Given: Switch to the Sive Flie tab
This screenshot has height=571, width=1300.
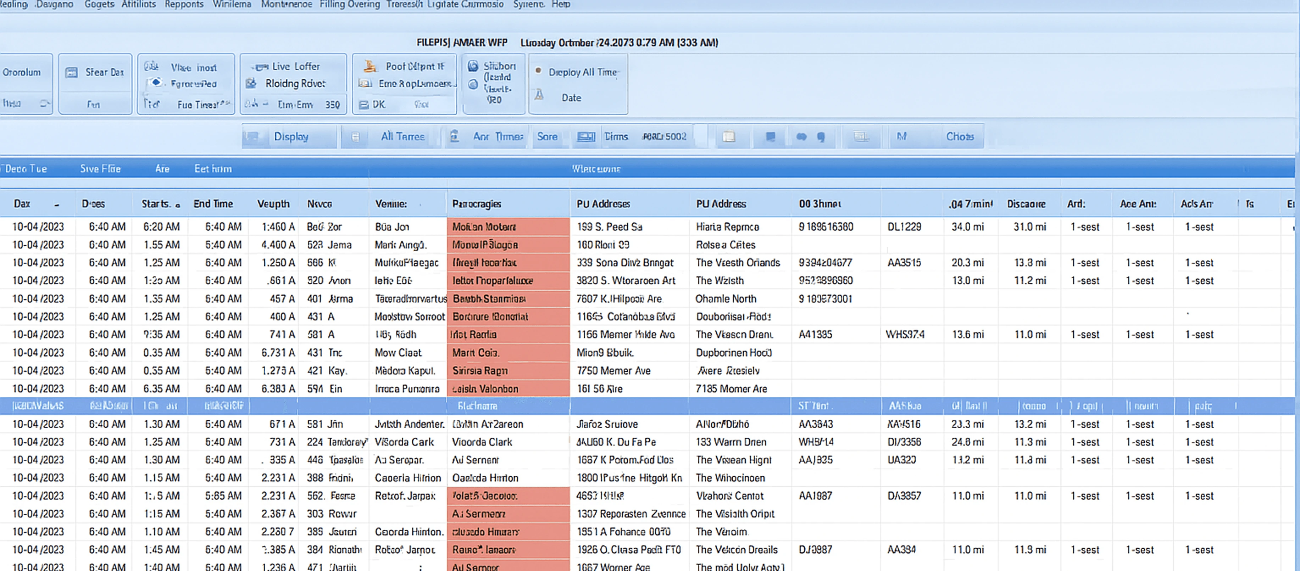Looking at the screenshot, I should point(100,169).
